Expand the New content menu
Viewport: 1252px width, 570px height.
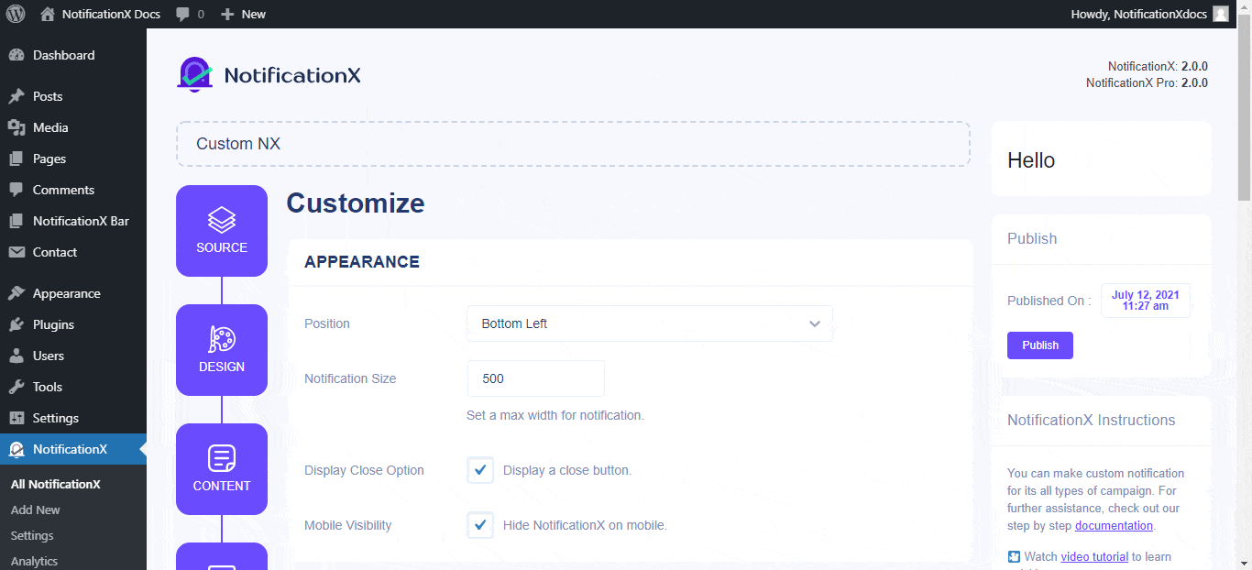pos(244,14)
